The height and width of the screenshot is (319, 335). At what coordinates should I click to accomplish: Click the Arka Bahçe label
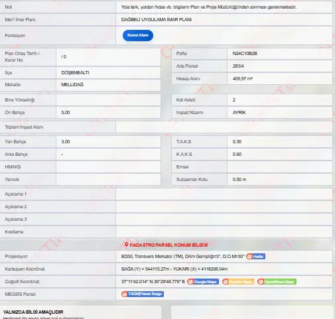16,155
